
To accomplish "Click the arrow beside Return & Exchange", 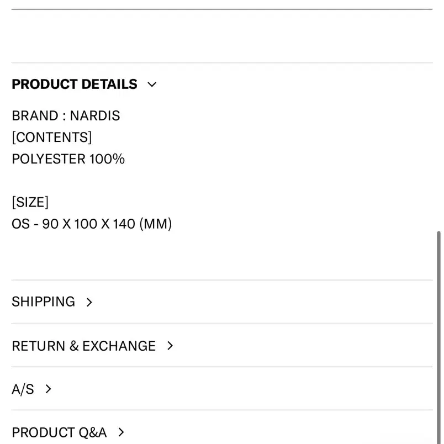I will pyautogui.click(x=170, y=346).
